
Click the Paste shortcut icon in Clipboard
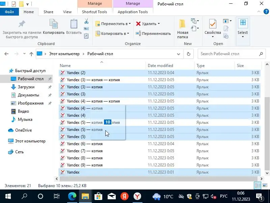click(86, 36)
